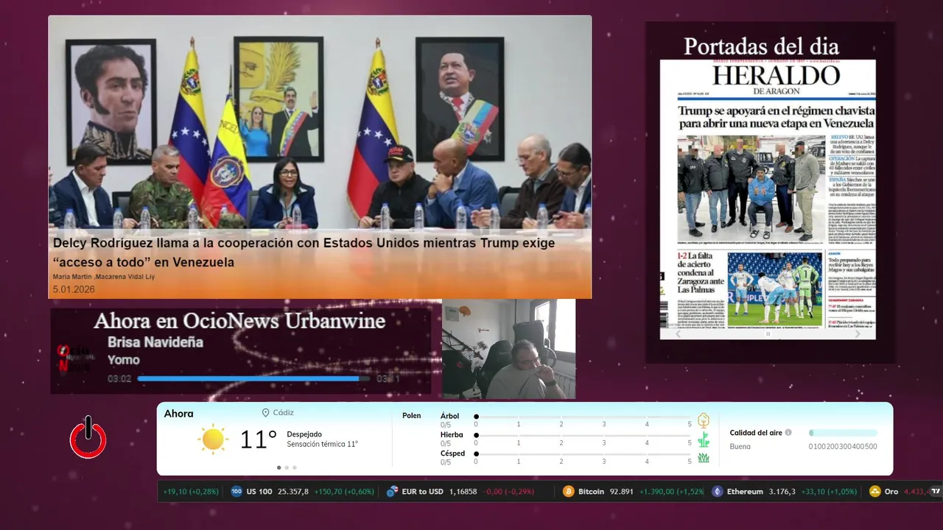Screen dimensions: 943x530
Task: Click the tree pollen icon
Action: point(704,421)
